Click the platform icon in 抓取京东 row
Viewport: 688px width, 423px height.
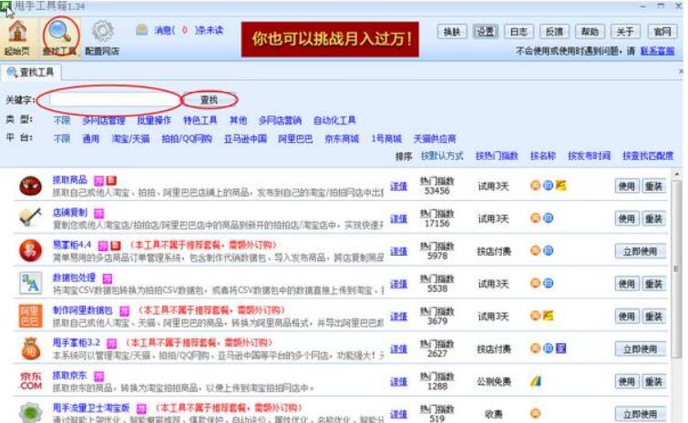[535, 381]
